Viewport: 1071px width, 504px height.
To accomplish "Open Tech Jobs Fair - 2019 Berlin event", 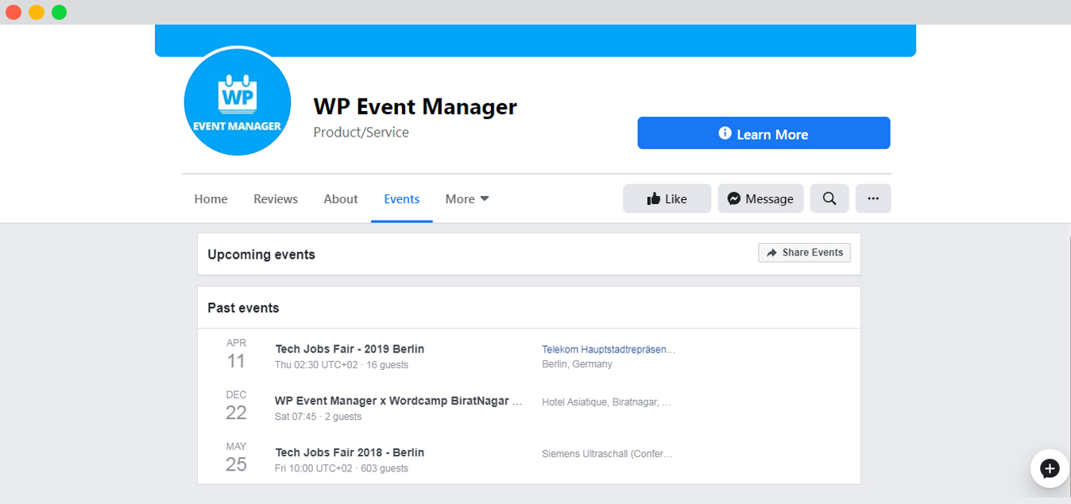I will 350,348.
